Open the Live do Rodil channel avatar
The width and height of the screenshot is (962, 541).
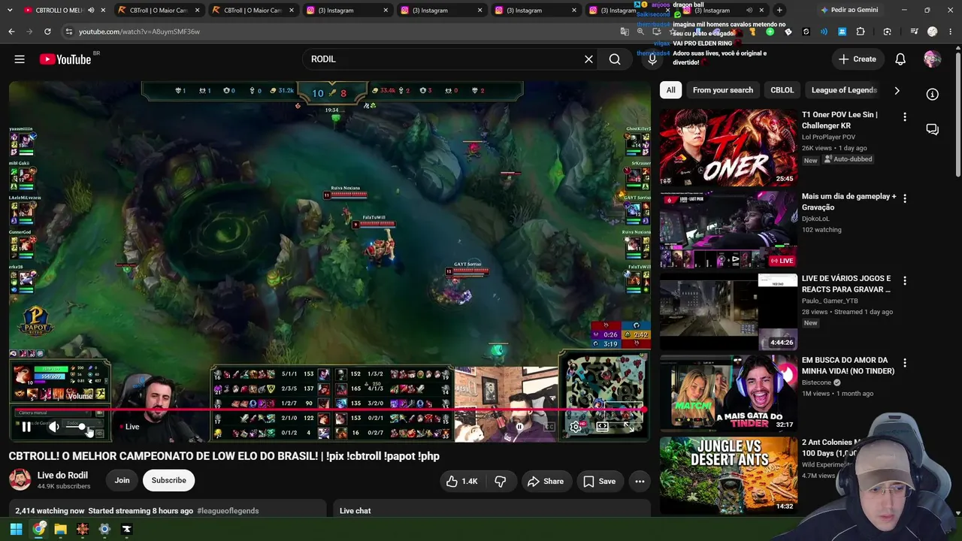click(20, 480)
